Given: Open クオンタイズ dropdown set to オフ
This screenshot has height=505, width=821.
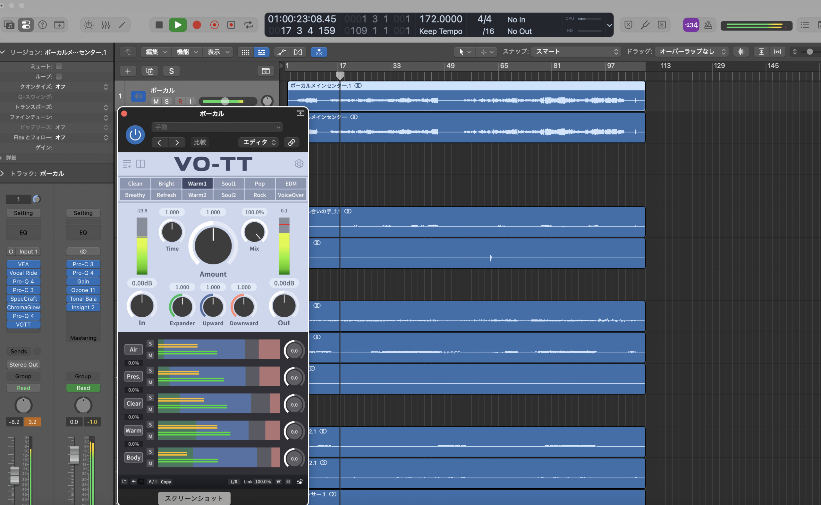Looking at the screenshot, I should tap(81, 87).
